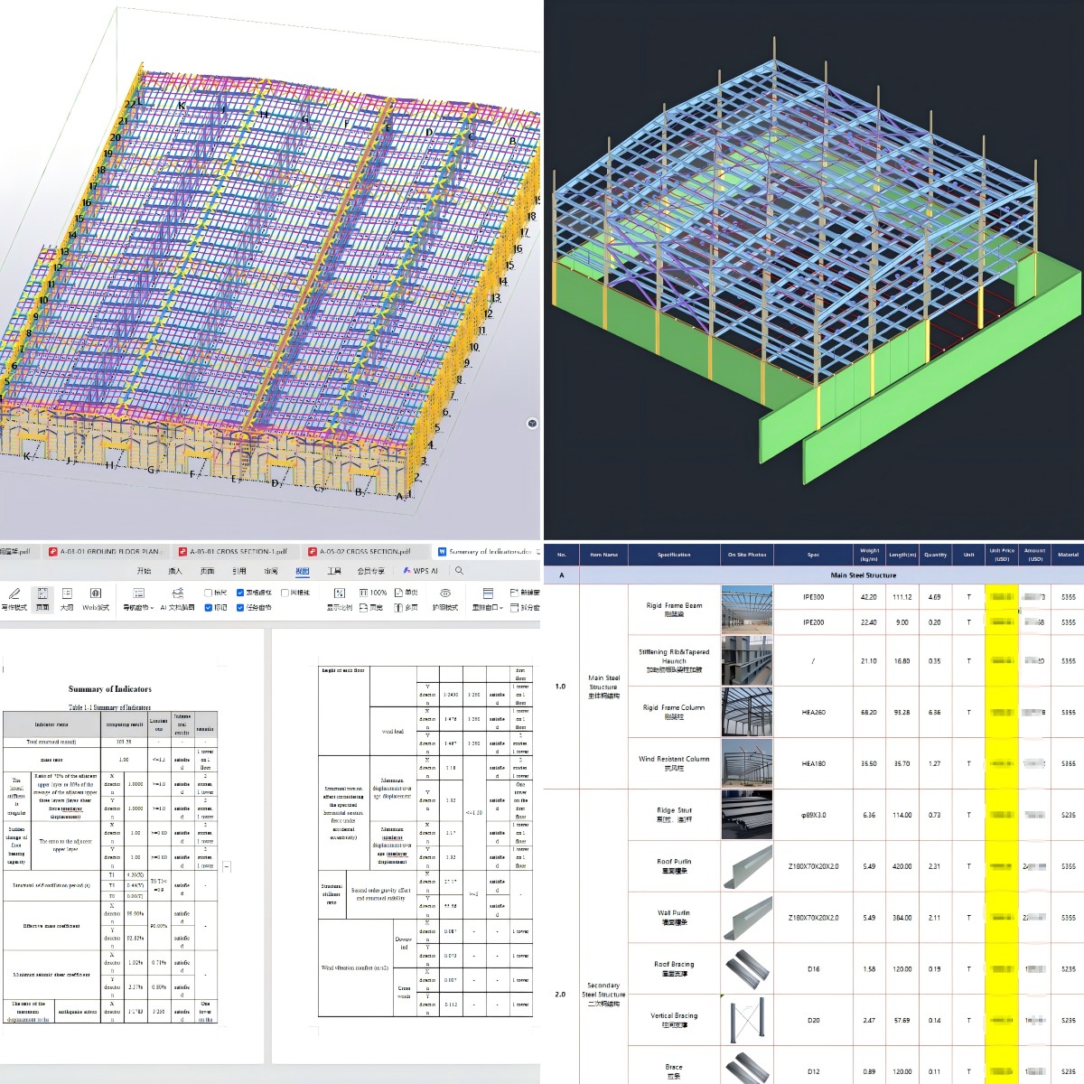The width and height of the screenshot is (1084, 1084).
Task: Click the WPS AI button
Action: [x=420, y=571]
